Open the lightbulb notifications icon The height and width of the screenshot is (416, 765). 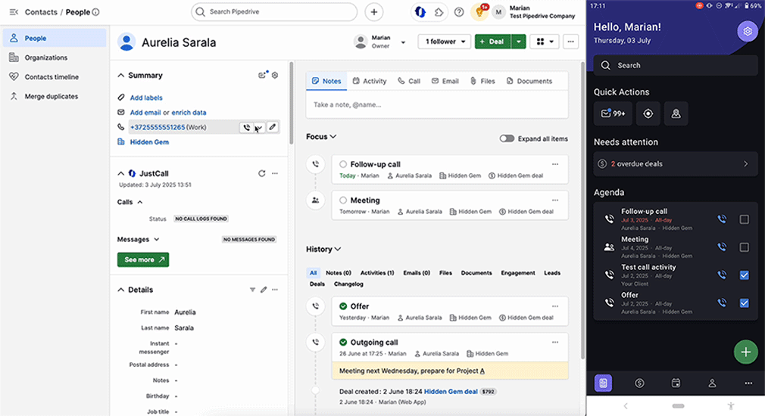(479, 12)
